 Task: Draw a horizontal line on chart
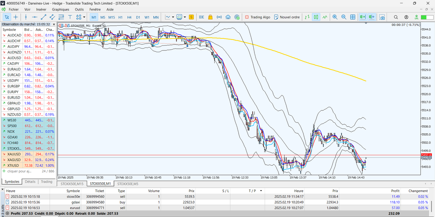(34, 17)
